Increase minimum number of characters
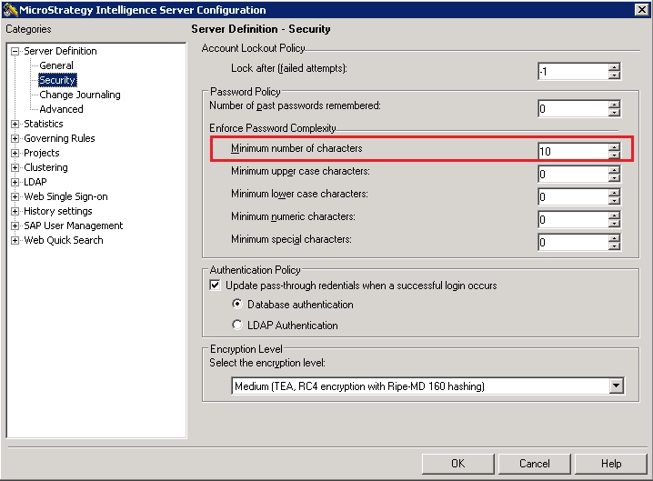Image resolution: width=653 pixels, height=481 pixels. [x=614, y=147]
